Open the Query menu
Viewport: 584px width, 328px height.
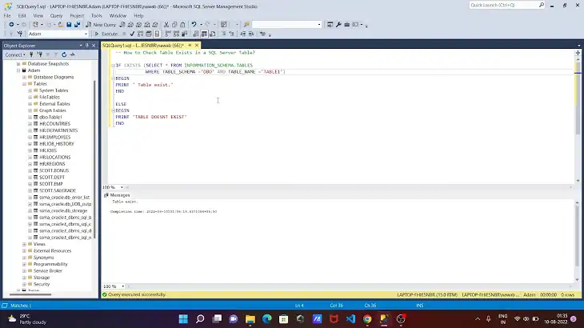pyautogui.click(x=56, y=16)
